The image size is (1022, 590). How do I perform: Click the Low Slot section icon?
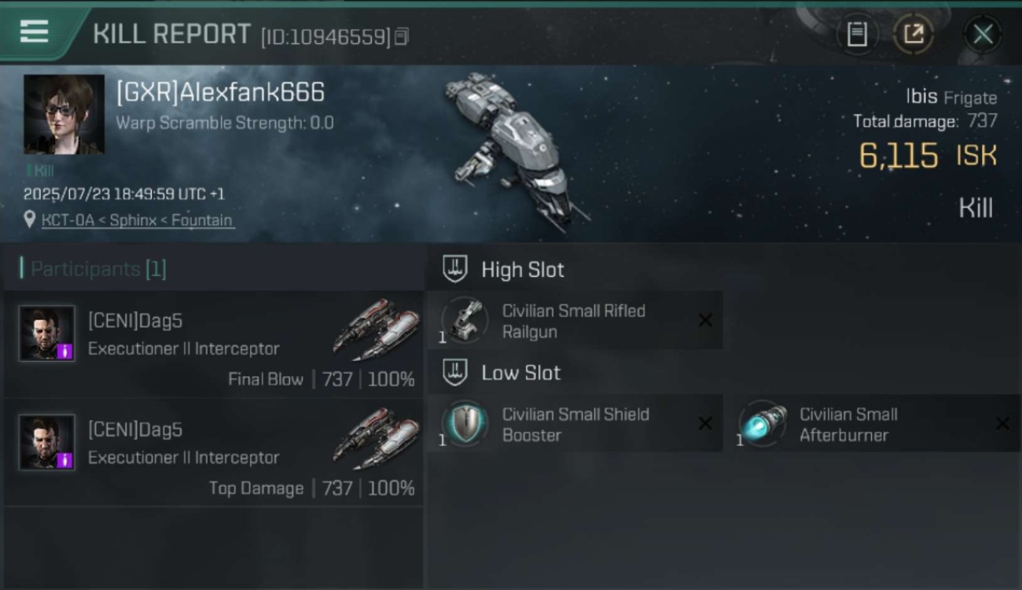455,372
